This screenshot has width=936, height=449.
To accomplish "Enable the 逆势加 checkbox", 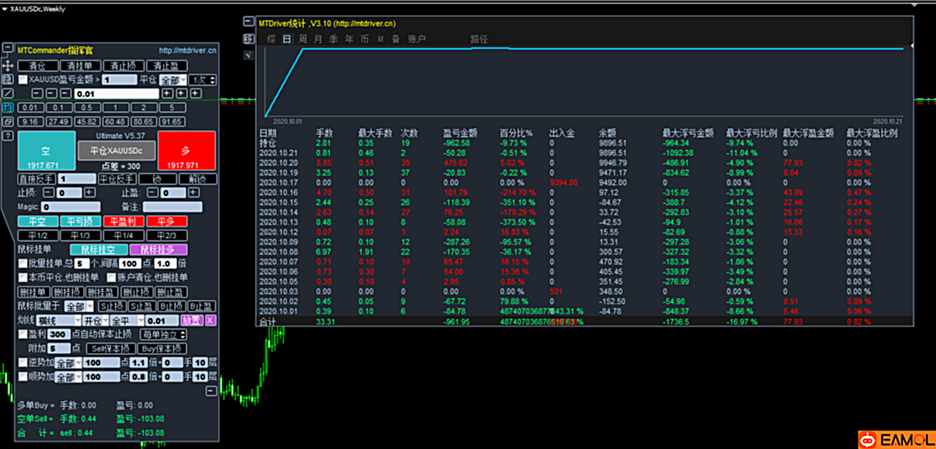I will [23, 363].
